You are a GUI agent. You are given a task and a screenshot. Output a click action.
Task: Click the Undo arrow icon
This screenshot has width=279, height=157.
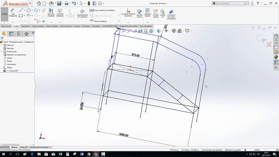[x=74, y=3]
